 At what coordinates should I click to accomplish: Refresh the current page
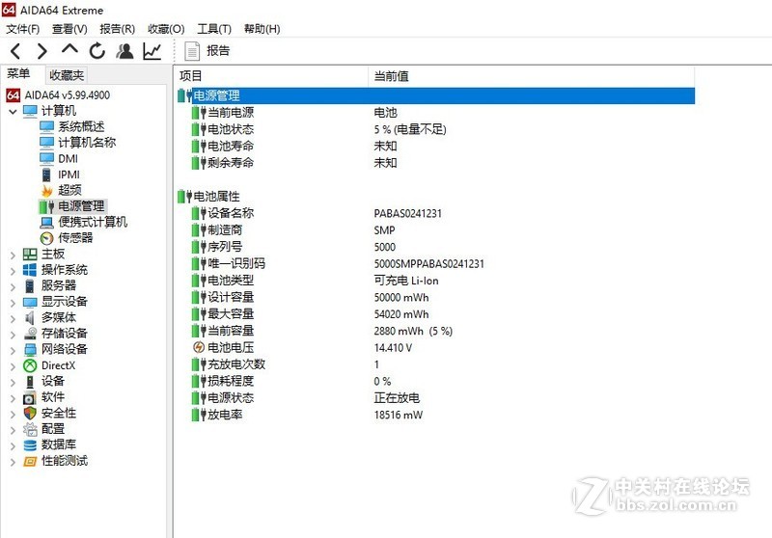pyautogui.click(x=97, y=51)
